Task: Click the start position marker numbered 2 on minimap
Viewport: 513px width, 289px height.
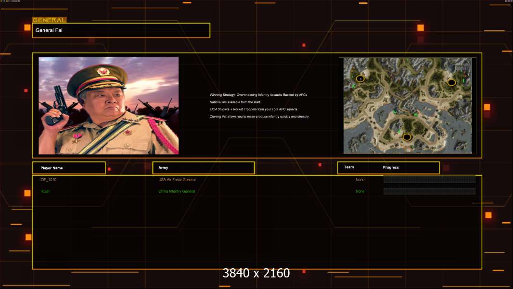Action: (x=360, y=79)
